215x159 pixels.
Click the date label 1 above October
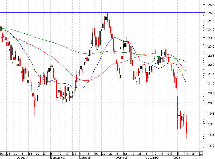pos(81,154)
